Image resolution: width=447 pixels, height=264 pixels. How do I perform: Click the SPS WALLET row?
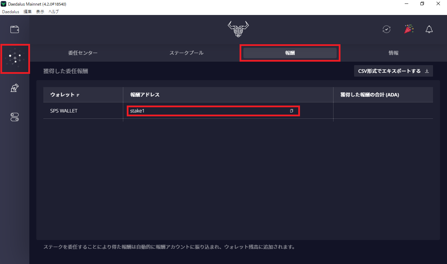[x=64, y=111]
